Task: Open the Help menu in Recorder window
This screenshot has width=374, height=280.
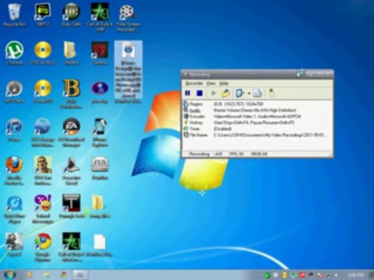Action: pos(224,83)
